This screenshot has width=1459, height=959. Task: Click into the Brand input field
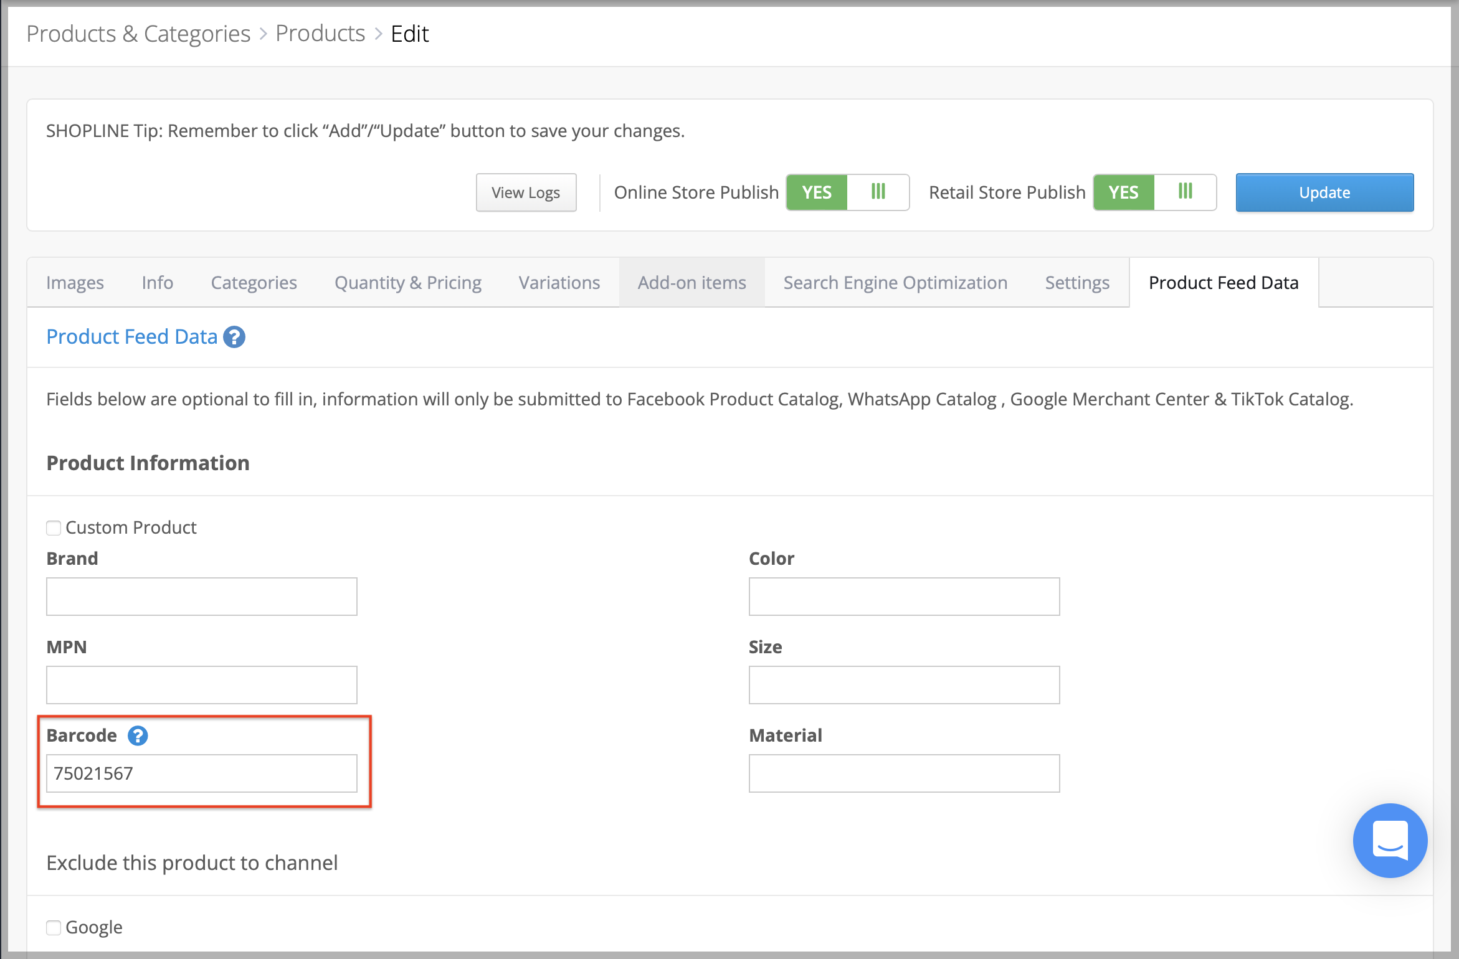point(202,597)
